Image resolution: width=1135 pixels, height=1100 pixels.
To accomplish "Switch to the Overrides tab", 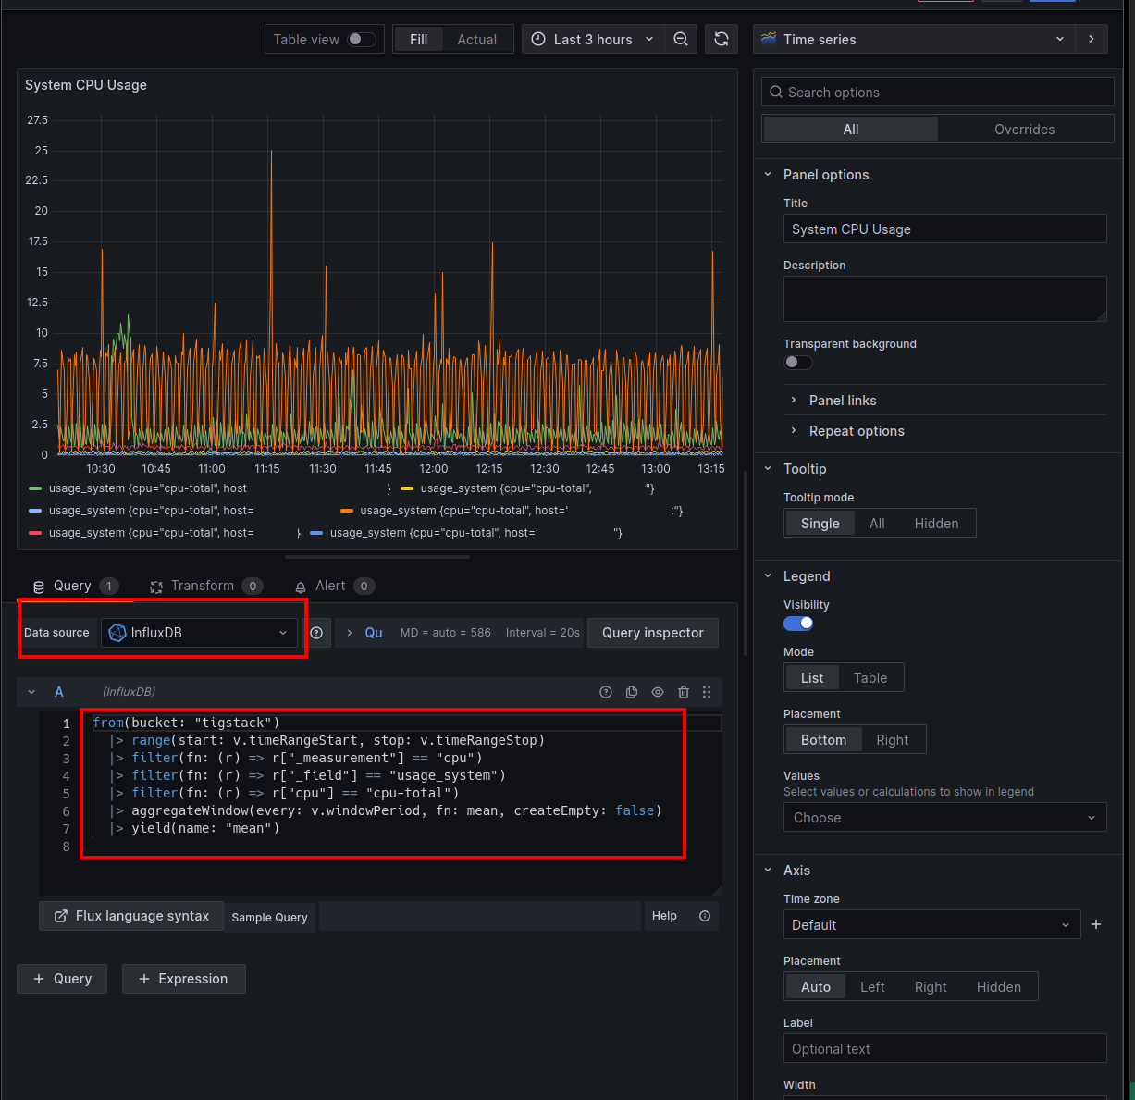I will coord(1025,129).
